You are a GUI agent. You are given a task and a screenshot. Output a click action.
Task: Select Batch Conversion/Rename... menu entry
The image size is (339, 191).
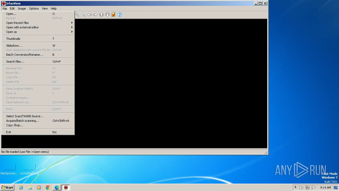pos(38,55)
